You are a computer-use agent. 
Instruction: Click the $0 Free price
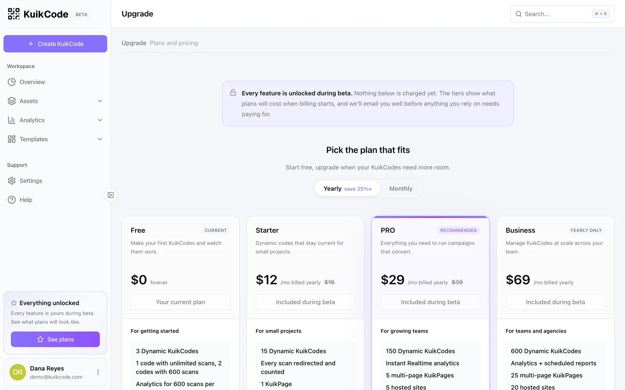pyautogui.click(x=139, y=280)
